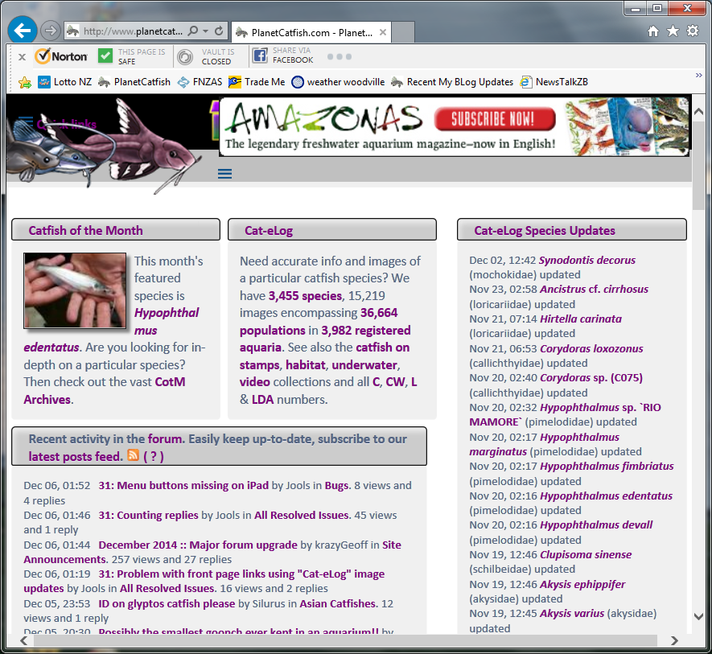Open the Synodontis decorus species update
712x654 pixels.
coord(586,261)
